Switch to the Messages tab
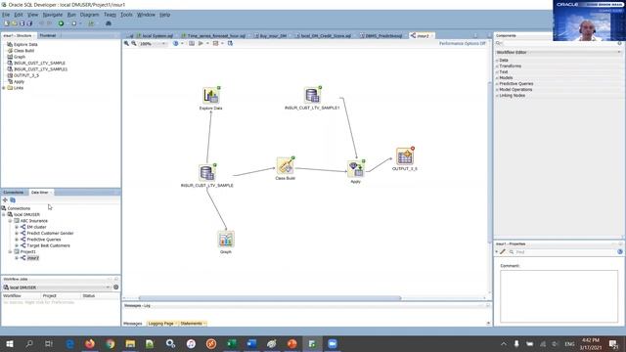This screenshot has width=626, height=352. coord(133,324)
